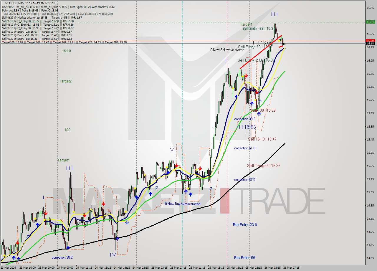
Task: Click the 'Sell Target2 | 15.27' label
Action: 264,166
